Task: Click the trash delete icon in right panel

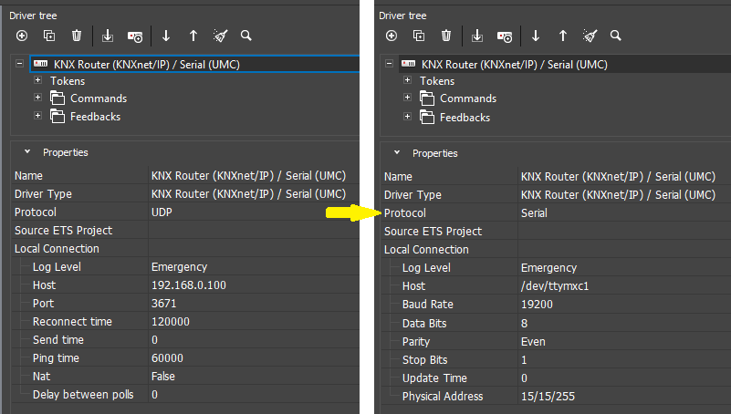Action: click(446, 36)
